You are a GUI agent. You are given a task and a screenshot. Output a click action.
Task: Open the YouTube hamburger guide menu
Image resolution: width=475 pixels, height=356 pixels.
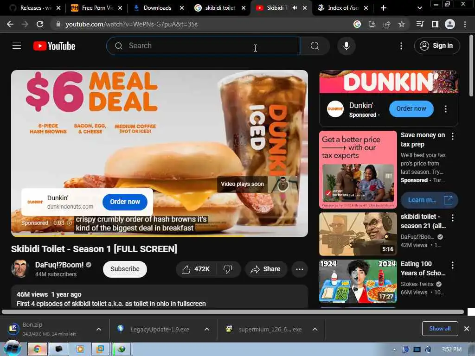coord(17,46)
